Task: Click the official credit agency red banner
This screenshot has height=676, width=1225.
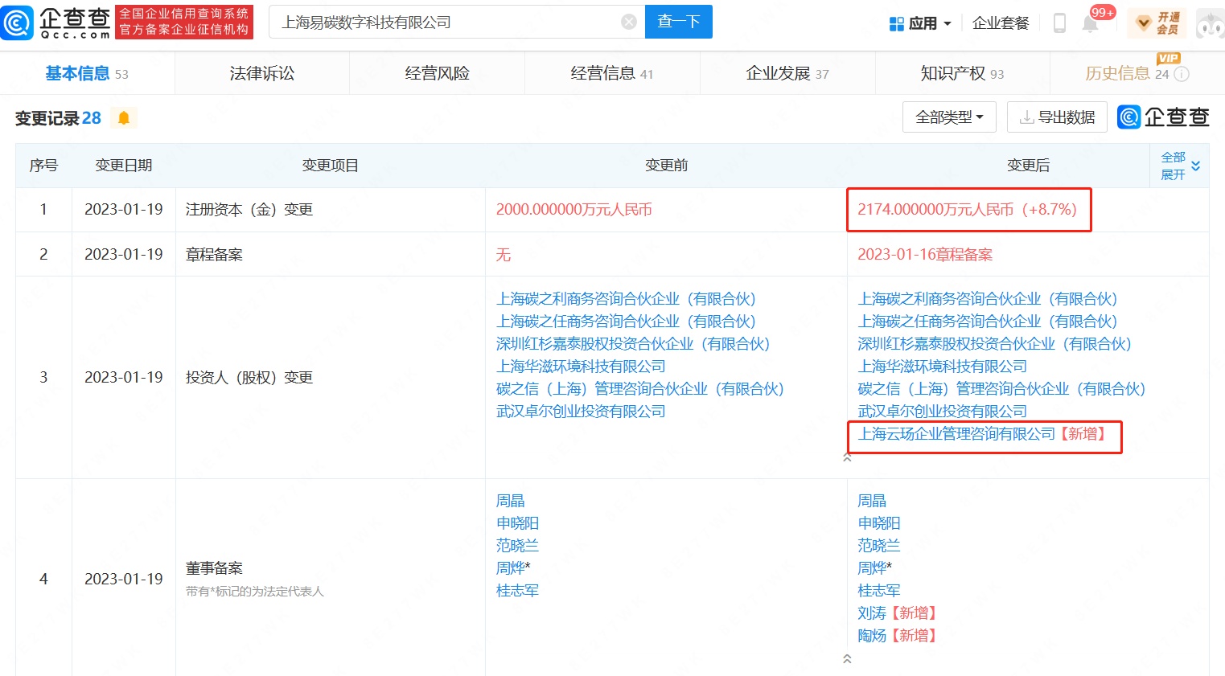Action: pyautogui.click(x=184, y=22)
